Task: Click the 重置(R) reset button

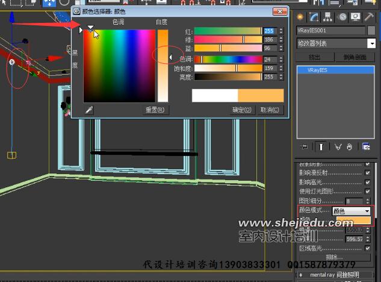Action: coord(155,110)
